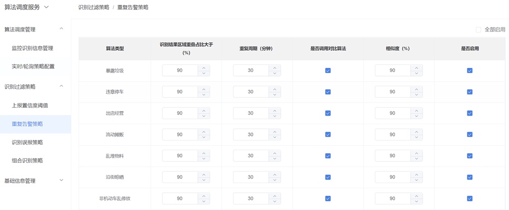Decrease repeat period for 暴露垃圾 row

click(x=275, y=73)
